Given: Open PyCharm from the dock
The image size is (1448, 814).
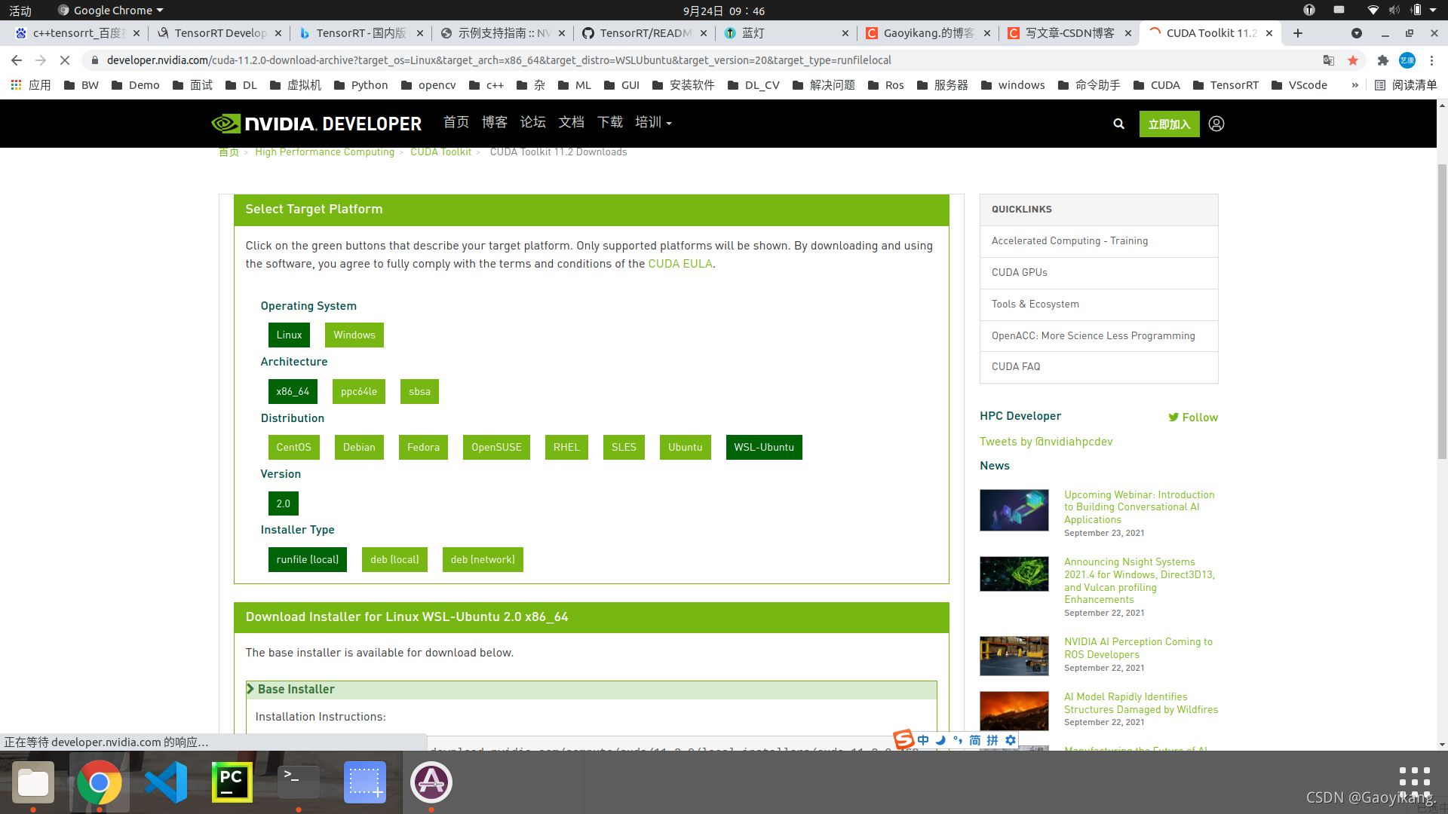Looking at the screenshot, I should 232,782.
